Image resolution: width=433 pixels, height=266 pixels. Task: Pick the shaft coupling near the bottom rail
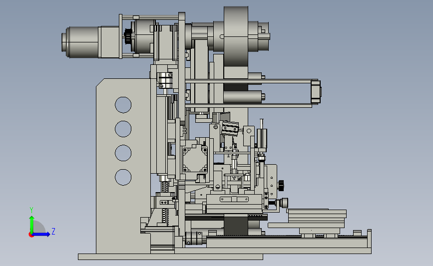pos(193,239)
